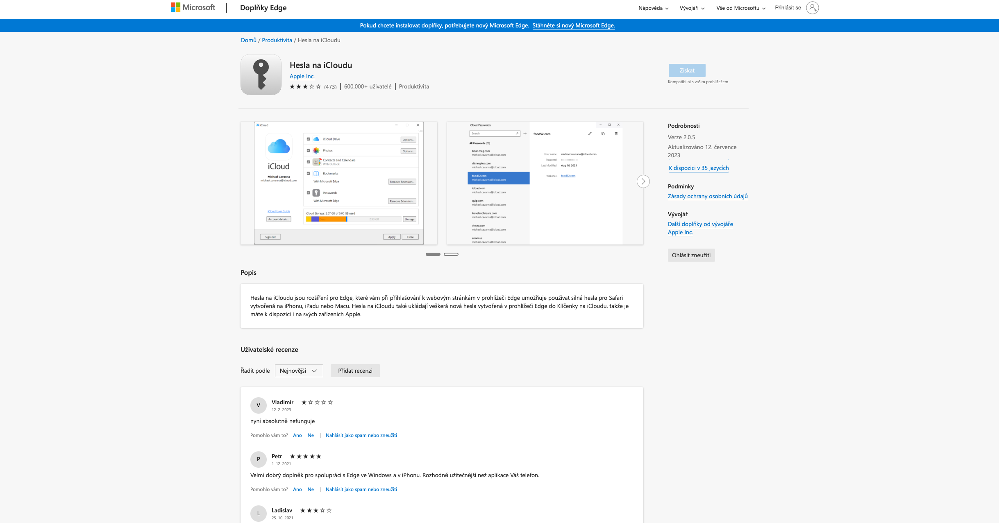999x523 pixels.
Task: Click next screenshot arrow in carousel
Action: [x=643, y=181]
